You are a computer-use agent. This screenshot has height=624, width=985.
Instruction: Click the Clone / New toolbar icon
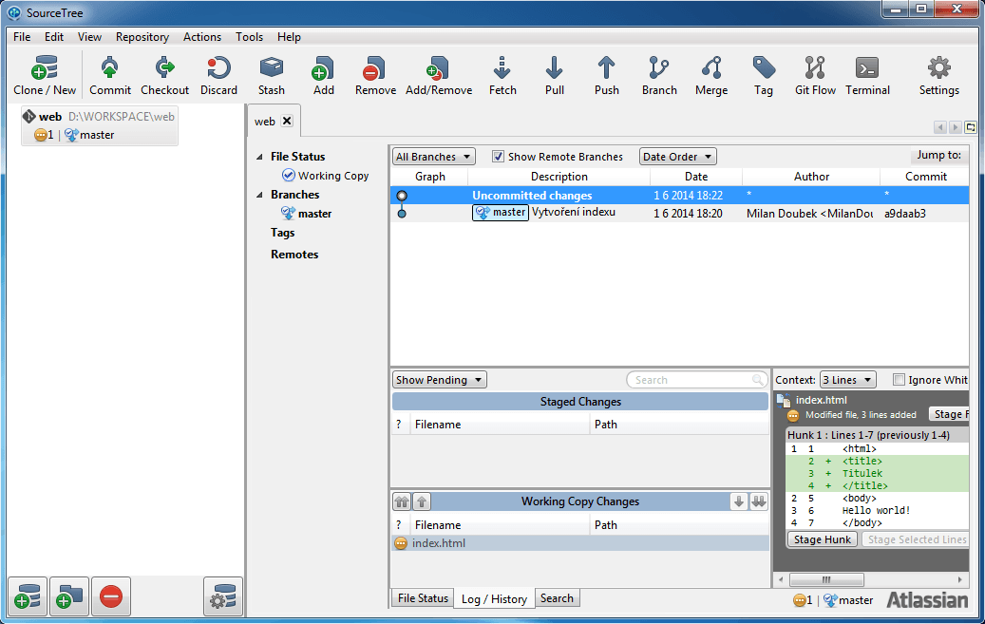click(x=45, y=75)
